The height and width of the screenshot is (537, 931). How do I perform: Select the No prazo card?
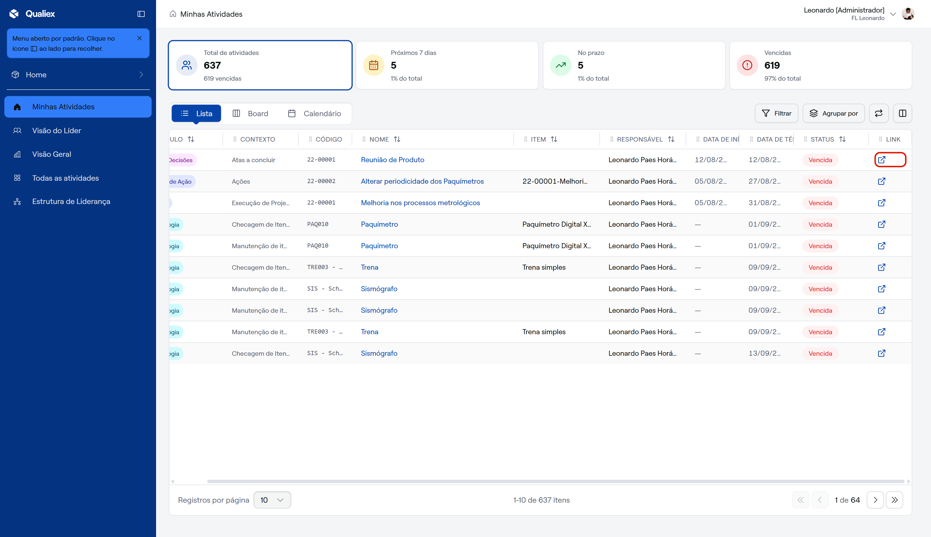[x=634, y=65]
